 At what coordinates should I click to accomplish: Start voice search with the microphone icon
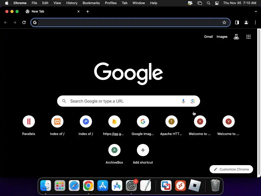tap(183, 101)
